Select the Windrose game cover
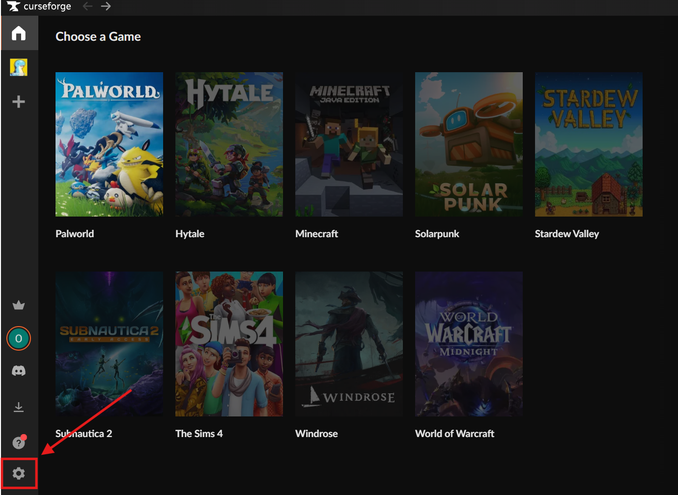 pyautogui.click(x=349, y=344)
